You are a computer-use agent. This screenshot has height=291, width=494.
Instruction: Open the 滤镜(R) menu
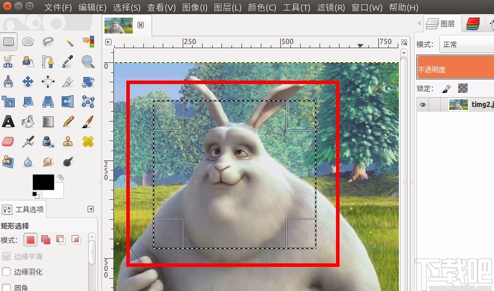click(x=331, y=7)
